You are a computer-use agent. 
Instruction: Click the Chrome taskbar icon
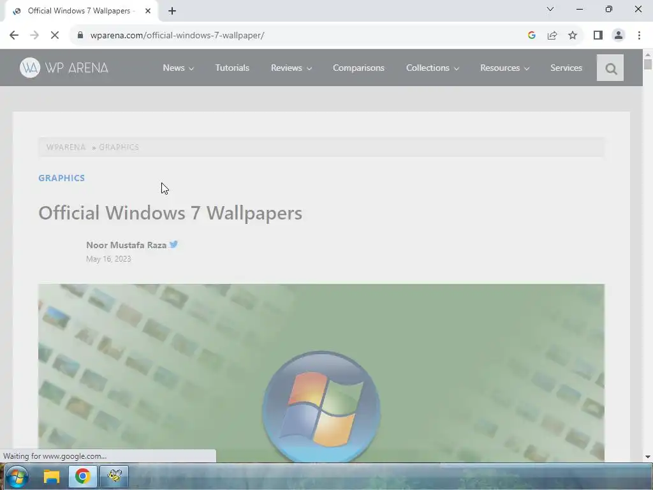82,476
